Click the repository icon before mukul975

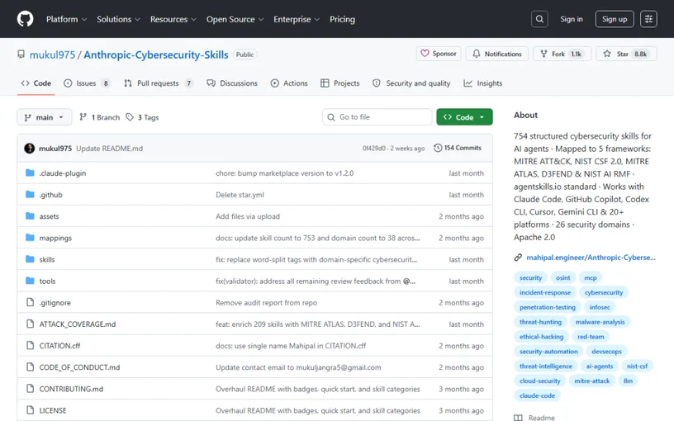point(21,54)
